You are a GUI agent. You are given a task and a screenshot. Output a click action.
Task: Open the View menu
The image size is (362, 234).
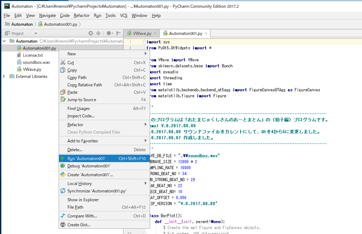tap(30, 16)
